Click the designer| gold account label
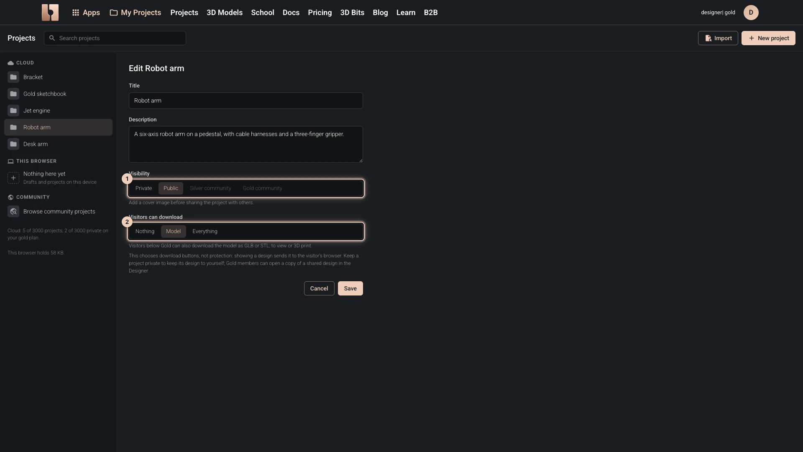Viewport: 803px width, 452px height. point(718,13)
